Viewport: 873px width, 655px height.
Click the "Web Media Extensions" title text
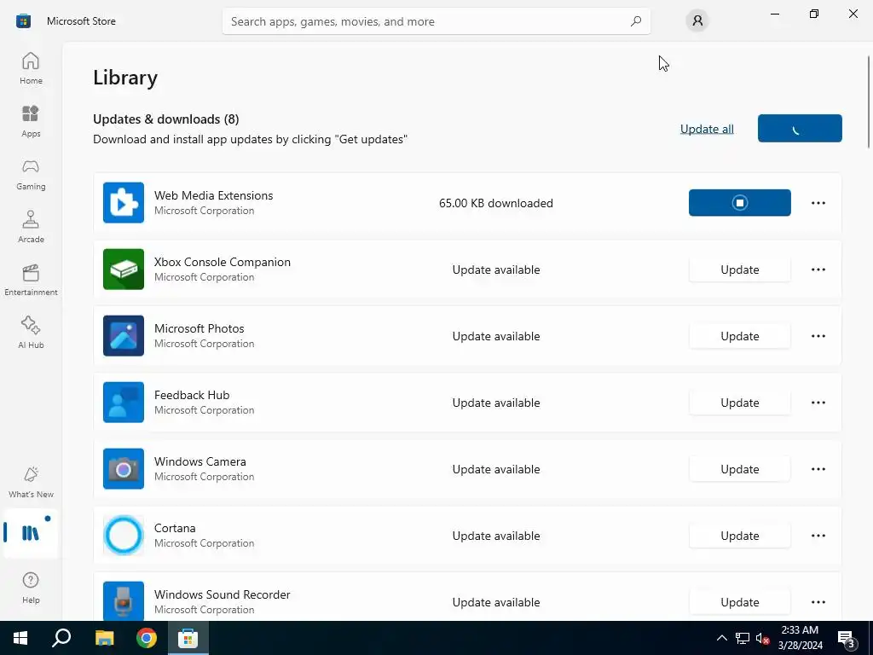click(214, 195)
